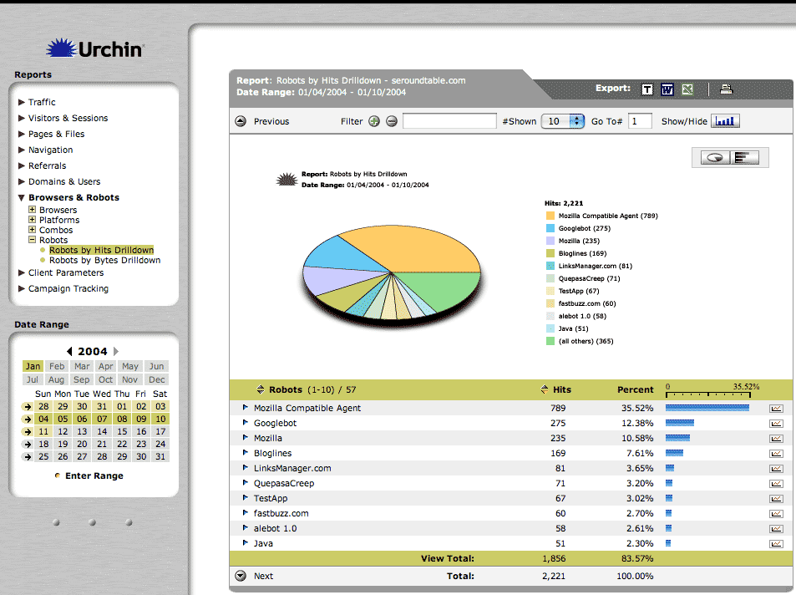Expand the Combos subtree
Image resolution: width=796 pixels, height=595 pixels.
pyautogui.click(x=32, y=229)
